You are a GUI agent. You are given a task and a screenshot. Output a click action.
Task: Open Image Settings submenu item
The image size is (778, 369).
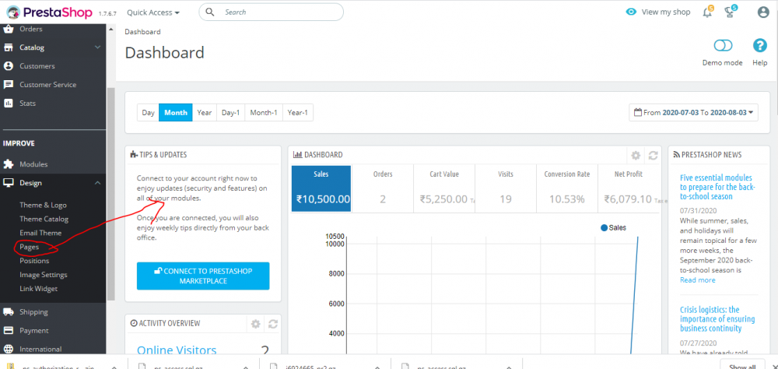click(43, 274)
